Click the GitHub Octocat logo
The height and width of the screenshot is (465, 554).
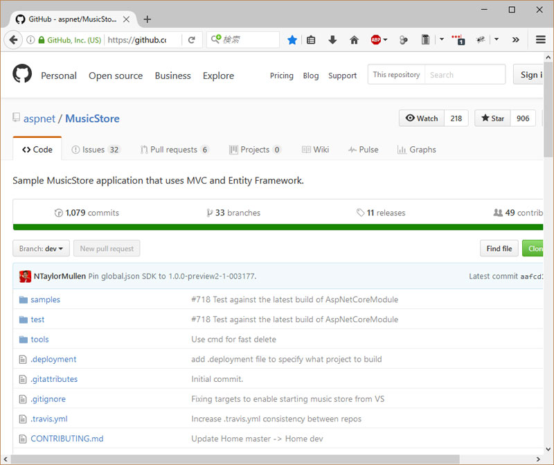[22, 73]
